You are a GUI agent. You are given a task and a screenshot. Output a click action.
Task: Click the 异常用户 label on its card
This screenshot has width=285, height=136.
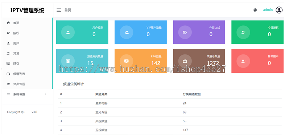pos(273,56)
